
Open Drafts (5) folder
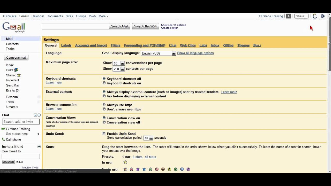(13, 90)
